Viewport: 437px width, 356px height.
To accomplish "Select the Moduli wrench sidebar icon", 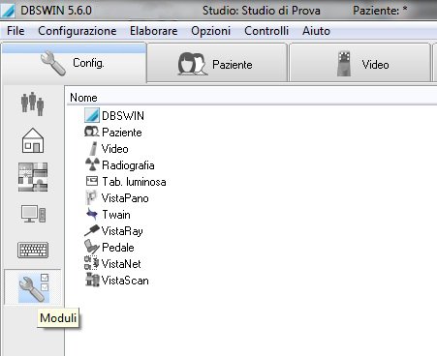I will pyautogui.click(x=33, y=287).
